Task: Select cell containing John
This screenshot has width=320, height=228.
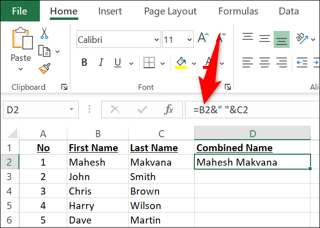Action: pos(98,177)
